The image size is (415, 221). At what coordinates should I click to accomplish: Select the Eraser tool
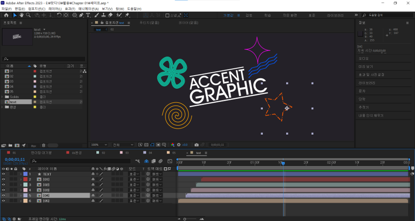point(110,16)
